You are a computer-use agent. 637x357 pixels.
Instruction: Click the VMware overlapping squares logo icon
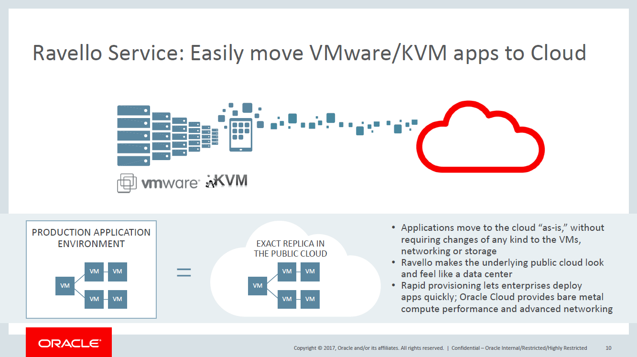pyautogui.click(x=127, y=183)
